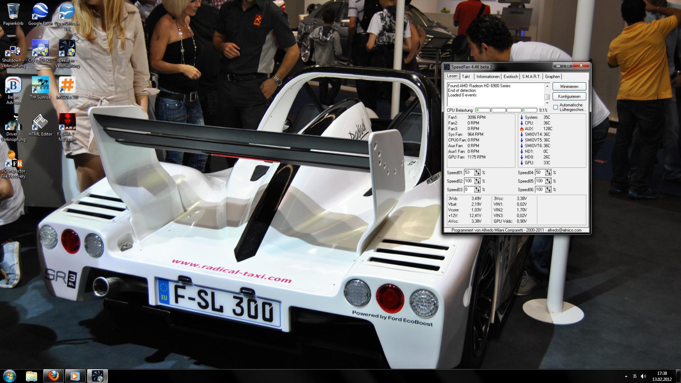Viewport: 681px width, 383px height.
Task: Click the first CPU Belastung load bar
Action: pos(483,110)
